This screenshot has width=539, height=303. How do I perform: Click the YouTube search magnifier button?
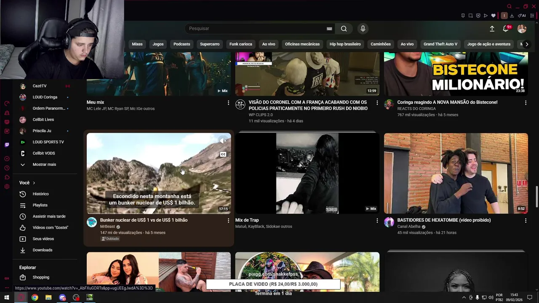pos(344,29)
